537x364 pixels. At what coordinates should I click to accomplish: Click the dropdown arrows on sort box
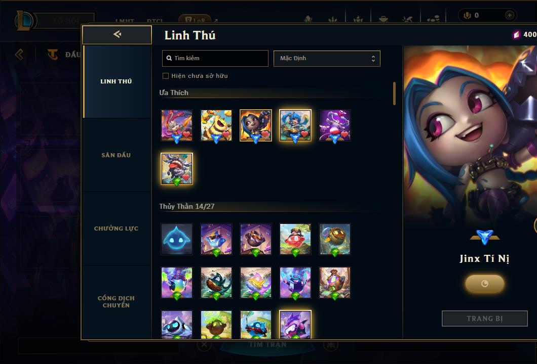(373, 59)
